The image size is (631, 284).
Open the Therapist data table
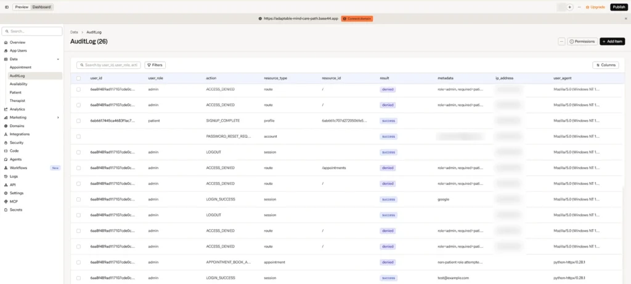point(17,101)
